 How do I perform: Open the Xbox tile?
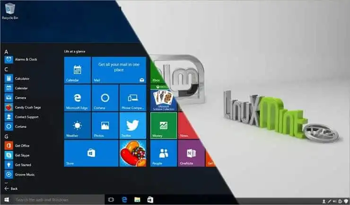coord(156,72)
